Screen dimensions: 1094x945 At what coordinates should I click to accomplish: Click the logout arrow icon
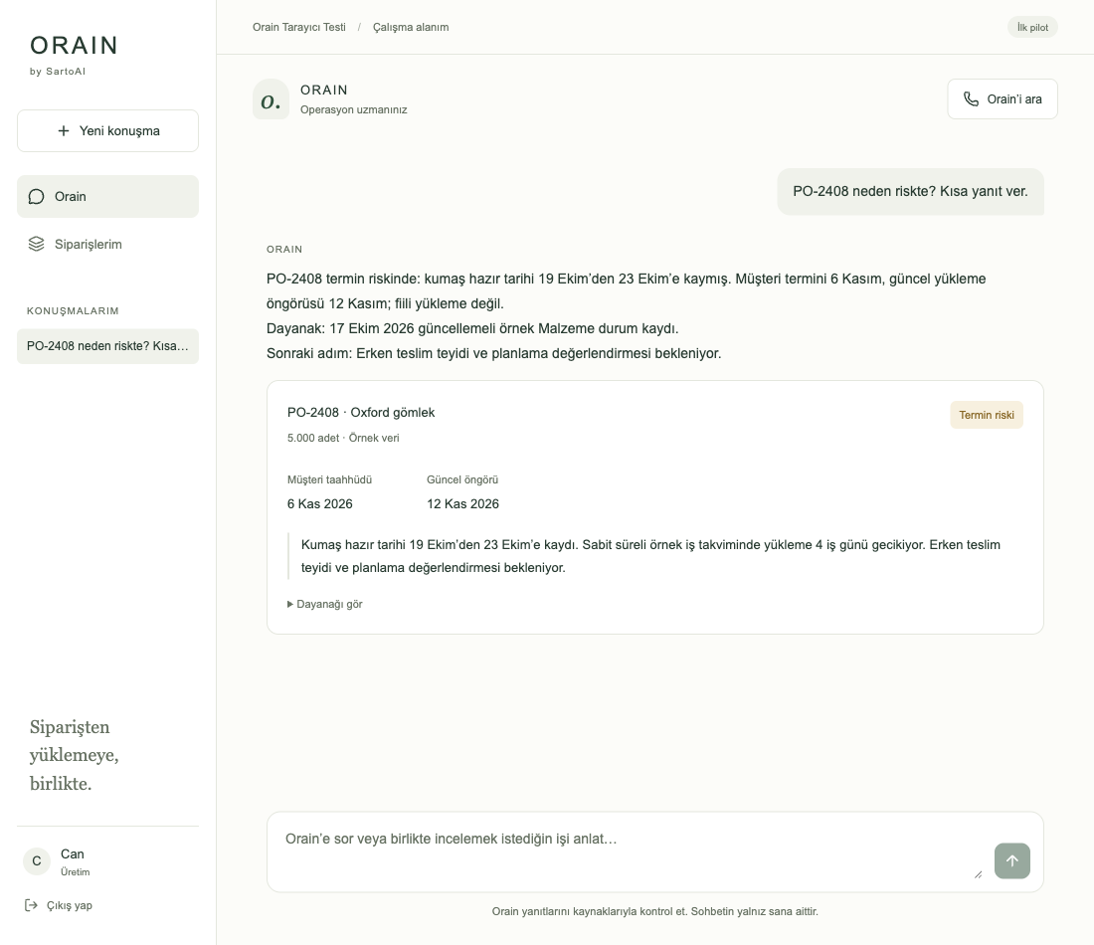32,905
